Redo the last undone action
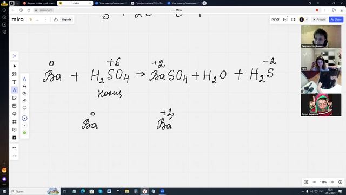Screen dimensions: 346x195 click(x=15, y=155)
